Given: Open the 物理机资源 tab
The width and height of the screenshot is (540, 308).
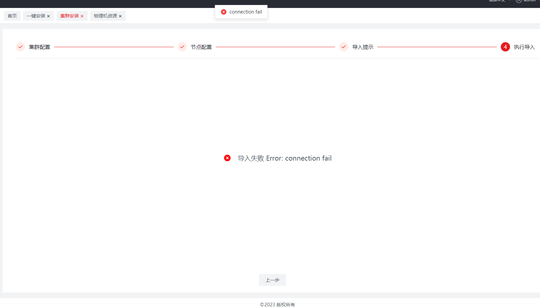Looking at the screenshot, I should 105,16.
